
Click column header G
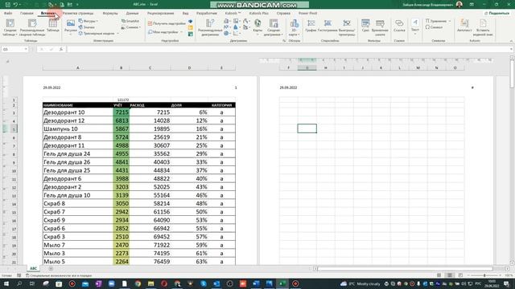coord(307,67)
